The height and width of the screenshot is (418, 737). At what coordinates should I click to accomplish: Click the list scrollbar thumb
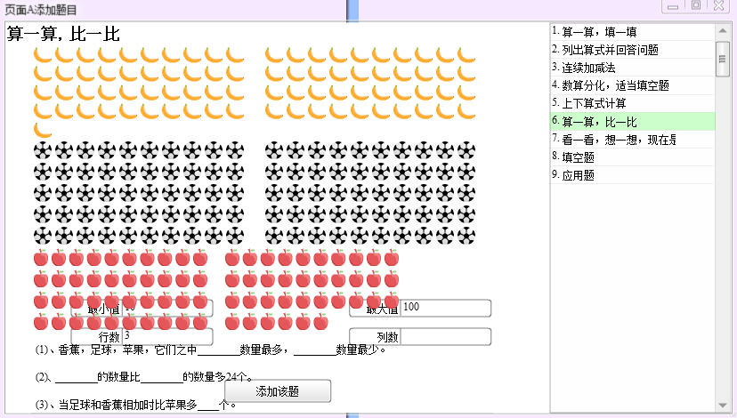click(722, 59)
